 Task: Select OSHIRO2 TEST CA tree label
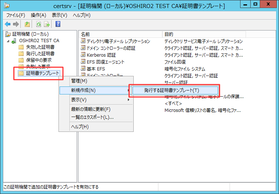click(39, 41)
